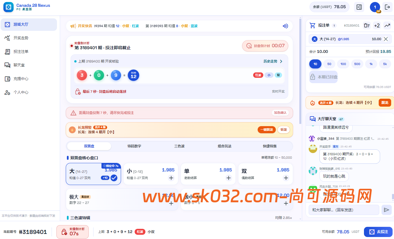Click the Canada 28 Nexus dice logo
Screen dimensions: 394x239
[x=9, y=7]
